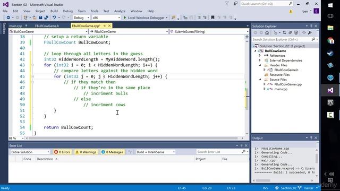Open the x86 platform dropdown

pos(106,18)
